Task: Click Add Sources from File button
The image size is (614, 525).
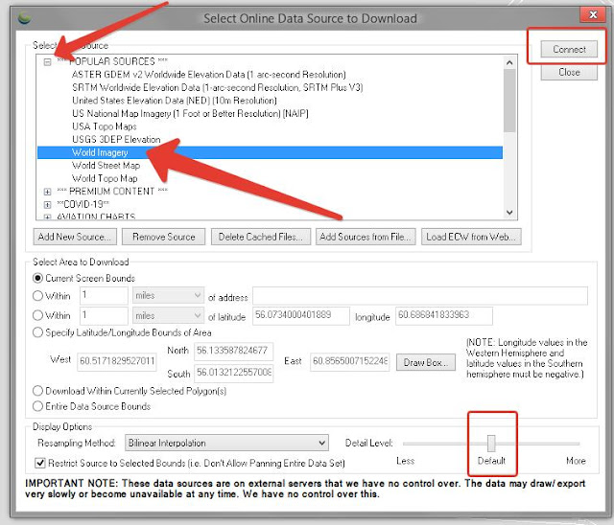Action: click(x=366, y=237)
